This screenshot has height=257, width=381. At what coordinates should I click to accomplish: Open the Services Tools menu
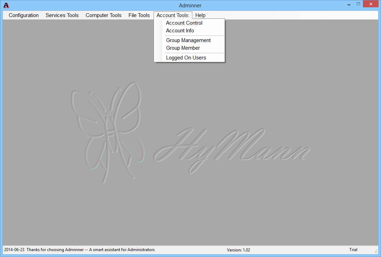[x=62, y=15]
